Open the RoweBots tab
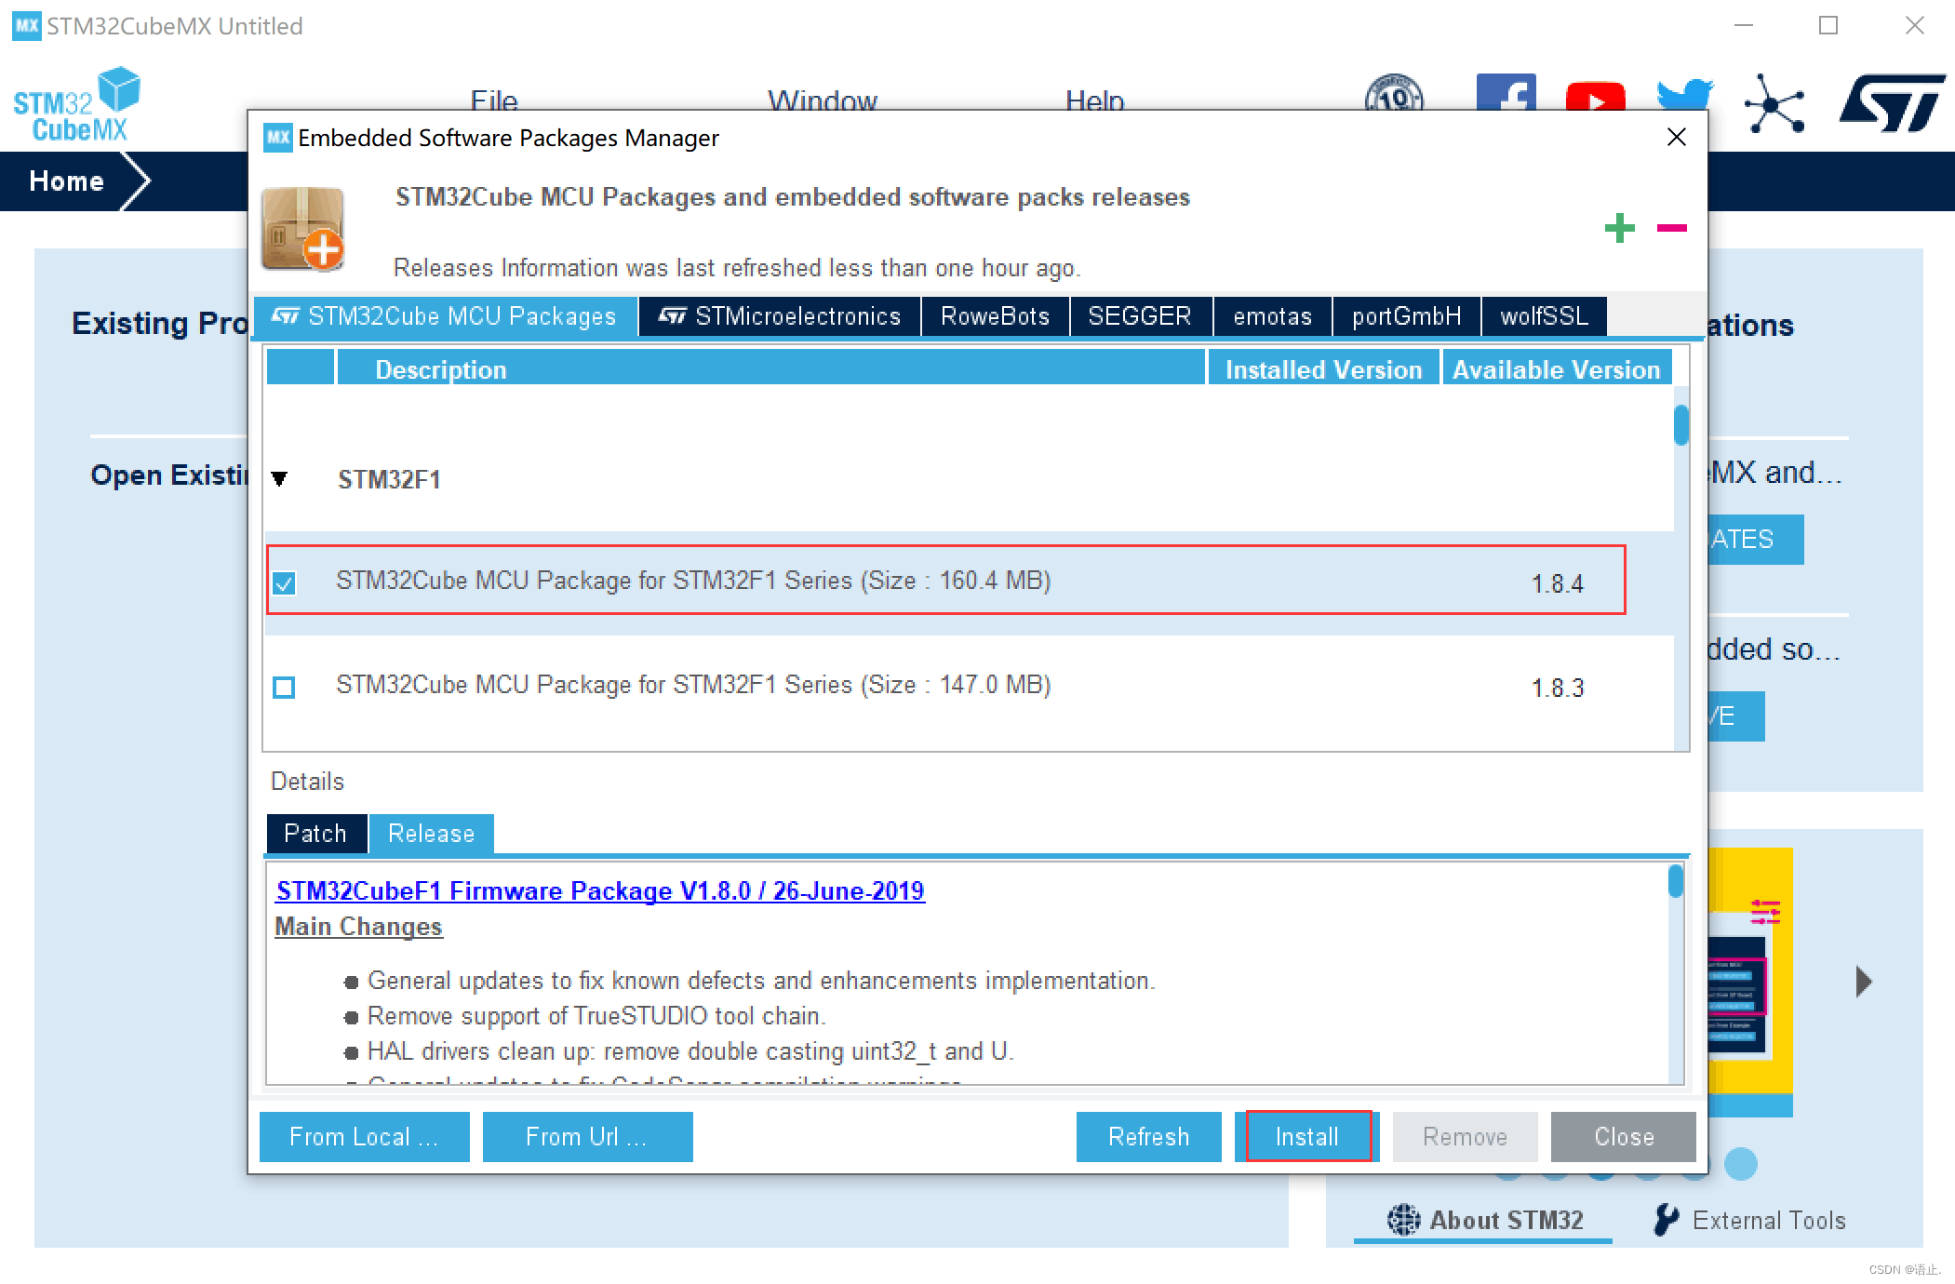Screen dimensions: 1955x1284 click(995, 316)
